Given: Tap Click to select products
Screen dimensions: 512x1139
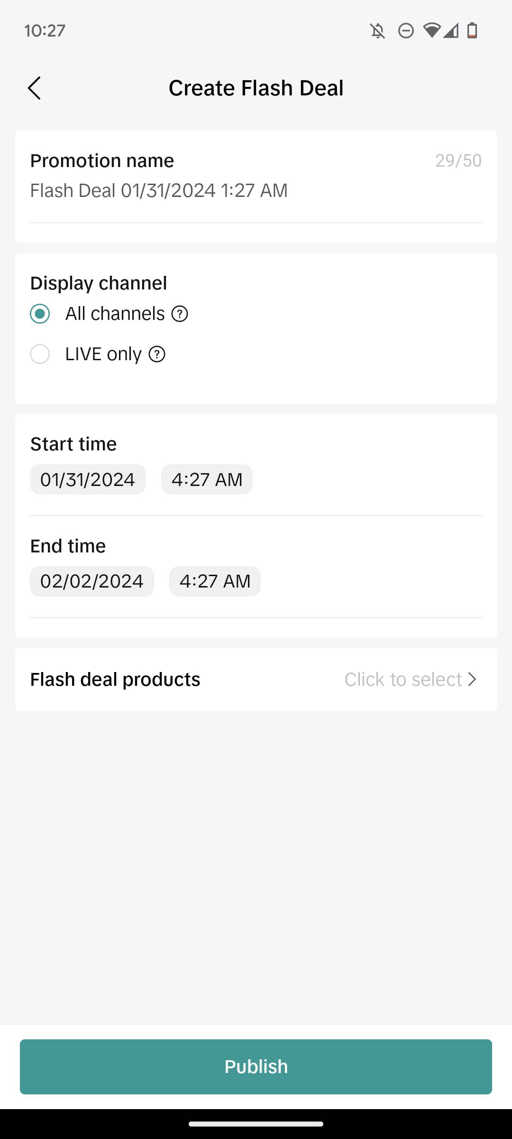Looking at the screenshot, I should click(x=403, y=680).
